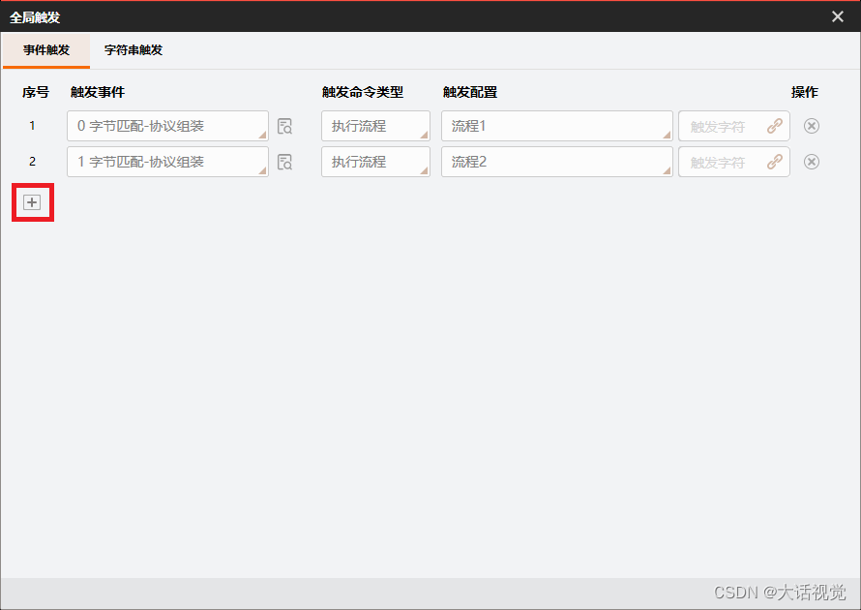
Task: Click the 序号 column header
Action: point(36,92)
